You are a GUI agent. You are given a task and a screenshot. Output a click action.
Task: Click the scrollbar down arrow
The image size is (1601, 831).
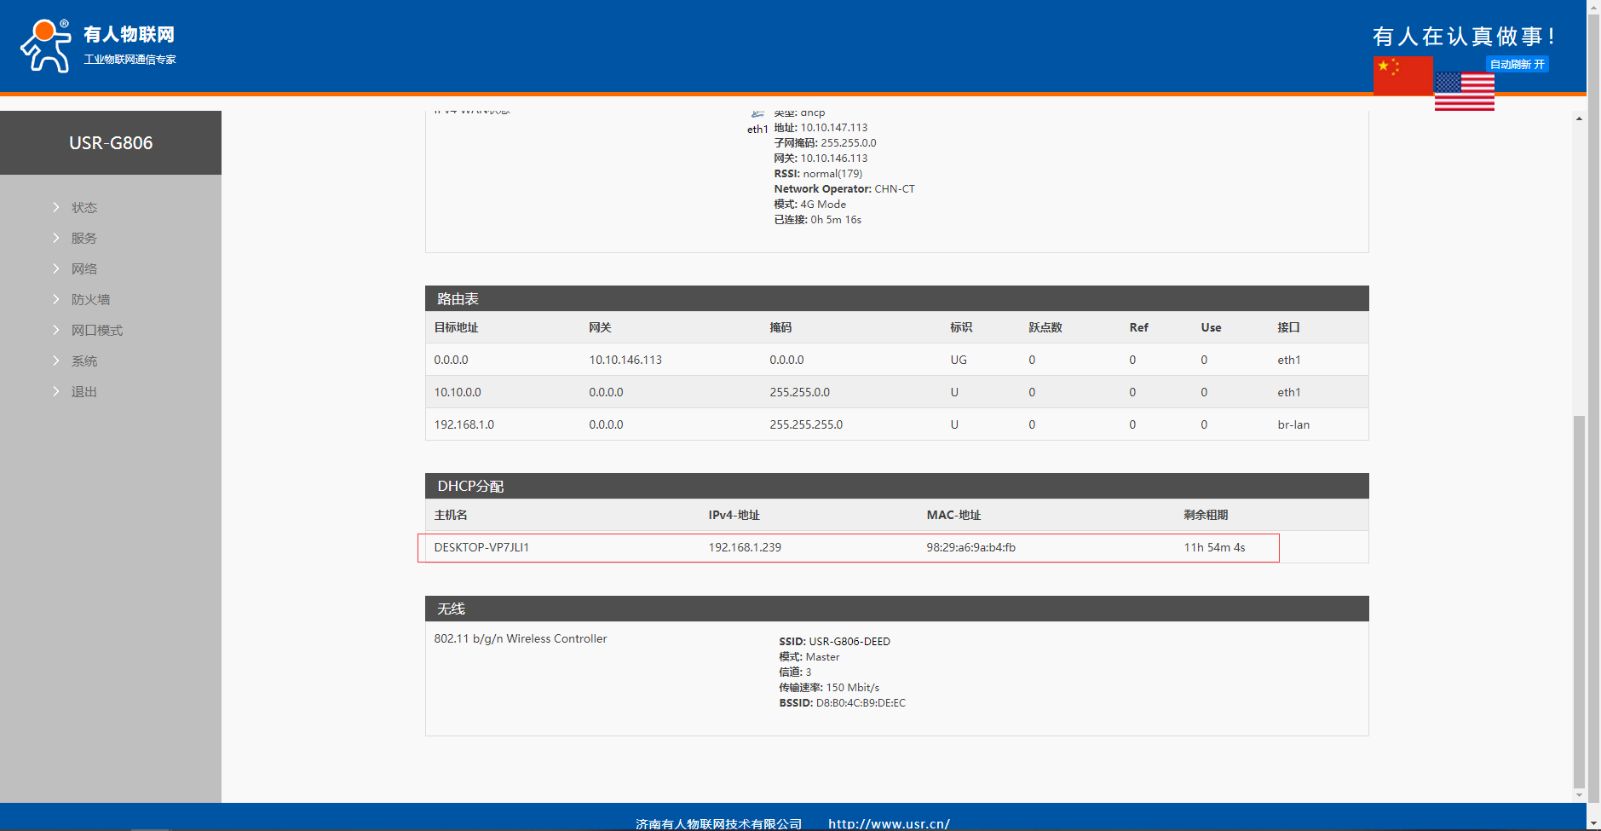pos(1579,794)
